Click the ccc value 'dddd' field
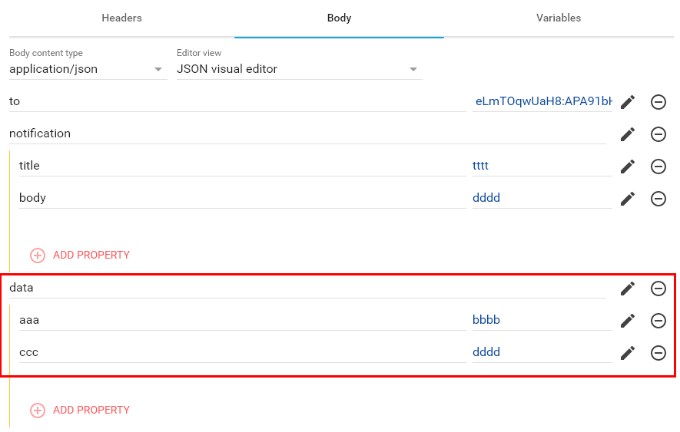680x432 pixels. click(x=542, y=352)
